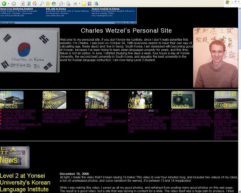Click the Print icon in toolbar

coord(69,3)
